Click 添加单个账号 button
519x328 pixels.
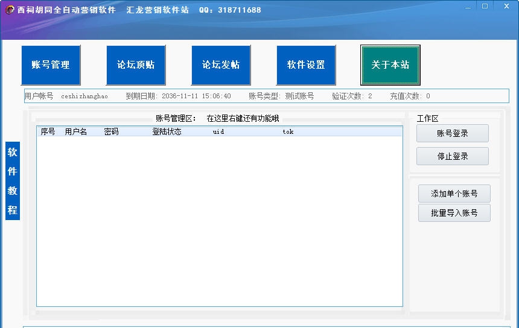(454, 194)
